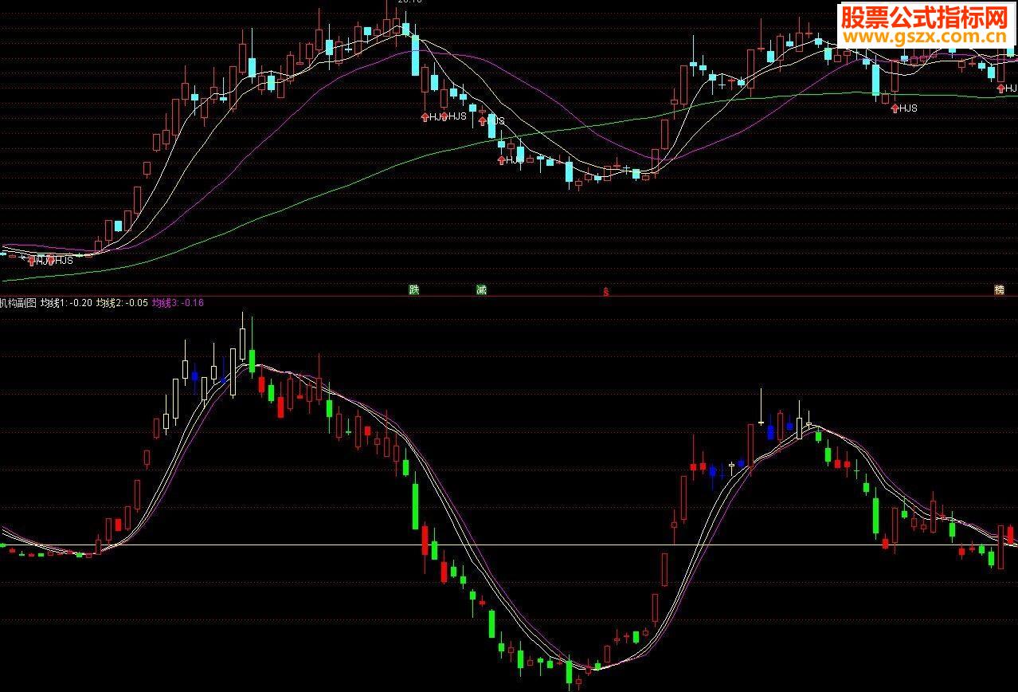Click the green 减 event marker
Viewport: 1018px width, 692px height.
481,289
